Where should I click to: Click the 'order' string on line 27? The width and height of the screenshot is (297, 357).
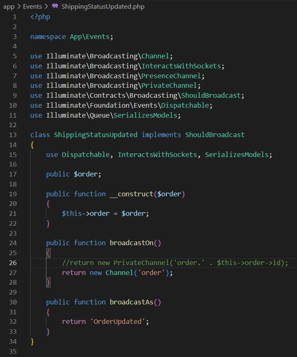tap(151, 273)
